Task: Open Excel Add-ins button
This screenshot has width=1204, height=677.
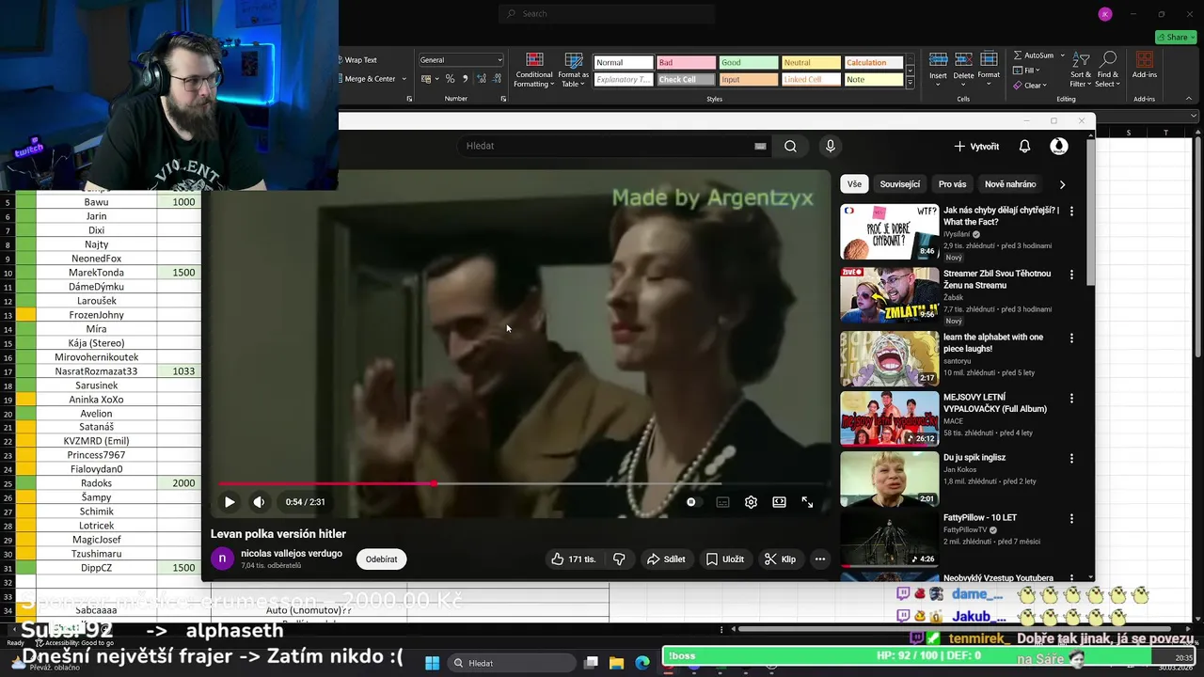Action: (1145, 63)
